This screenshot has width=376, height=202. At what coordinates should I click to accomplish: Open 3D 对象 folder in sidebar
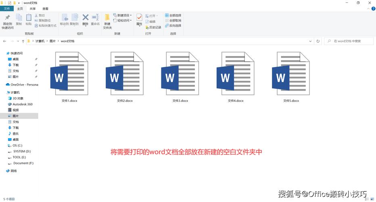point(16,98)
